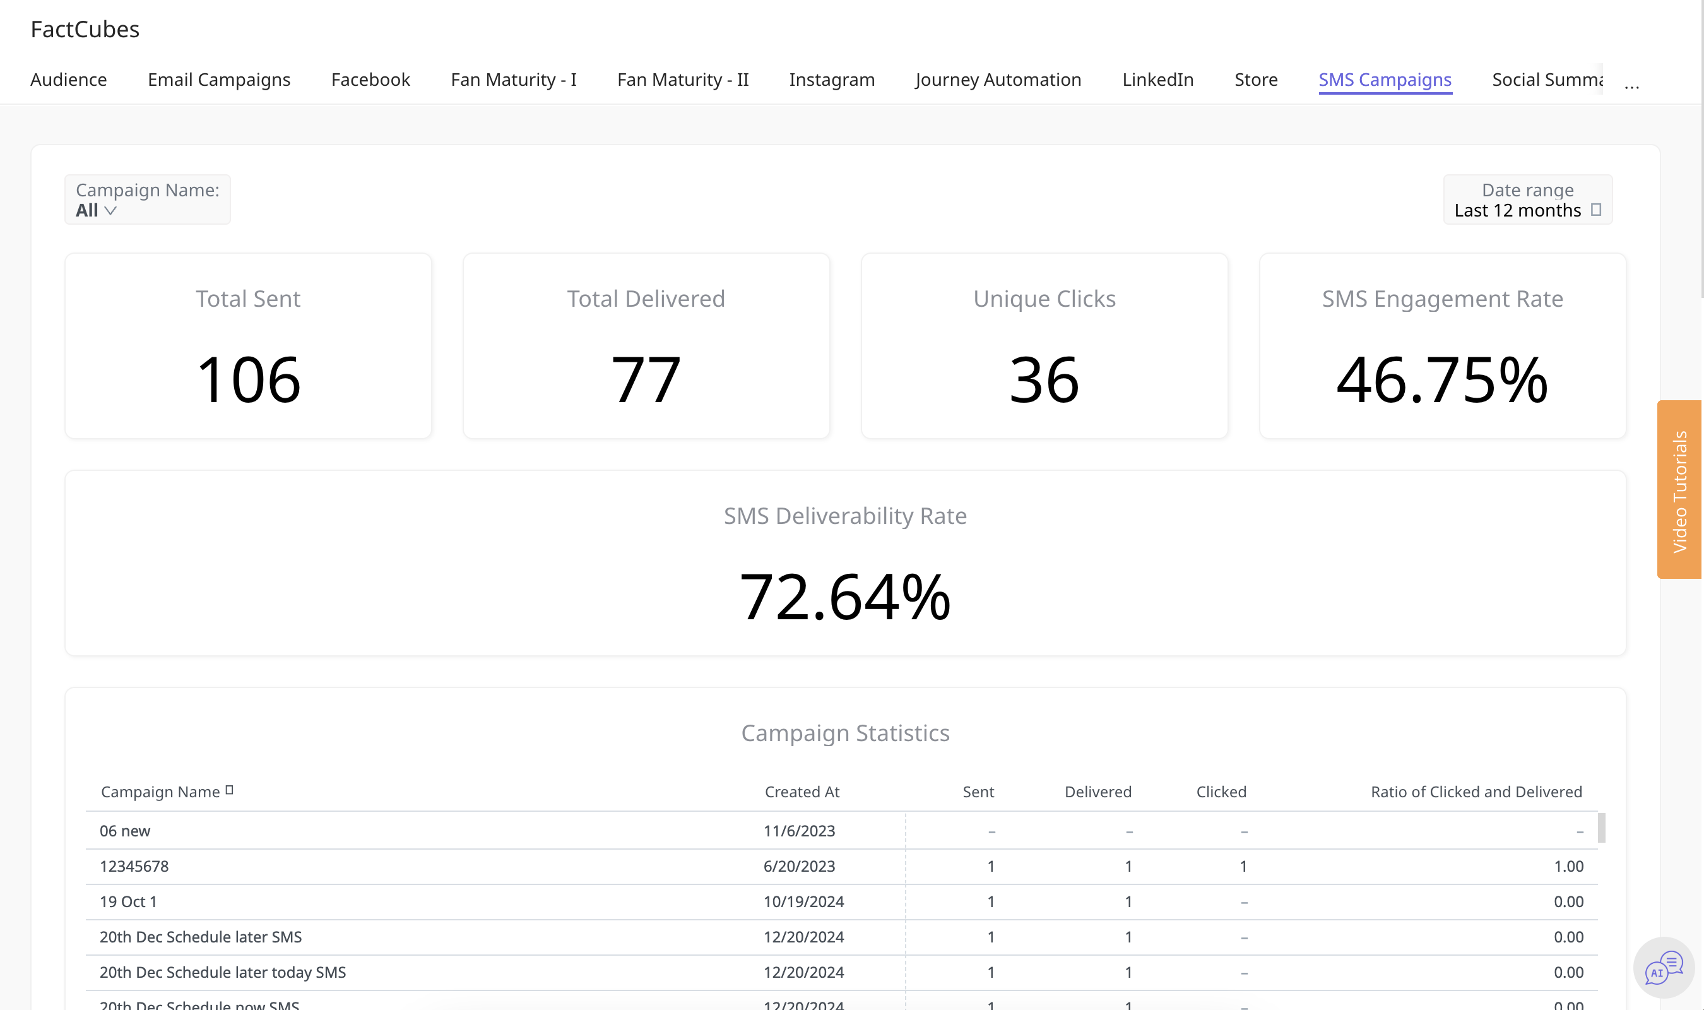Select the '12345678' campaign row
The height and width of the screenshot is (1010, 1704).
(x=841, y=867)
